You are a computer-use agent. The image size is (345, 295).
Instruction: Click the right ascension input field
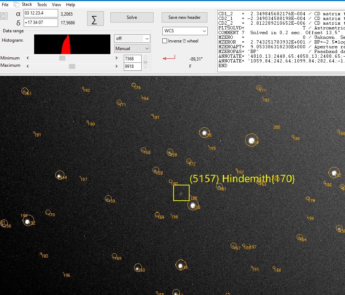[x=41, y=13]
